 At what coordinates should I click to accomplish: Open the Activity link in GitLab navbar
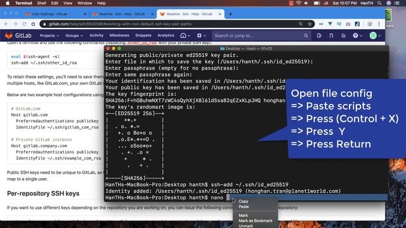coord(96,35)
